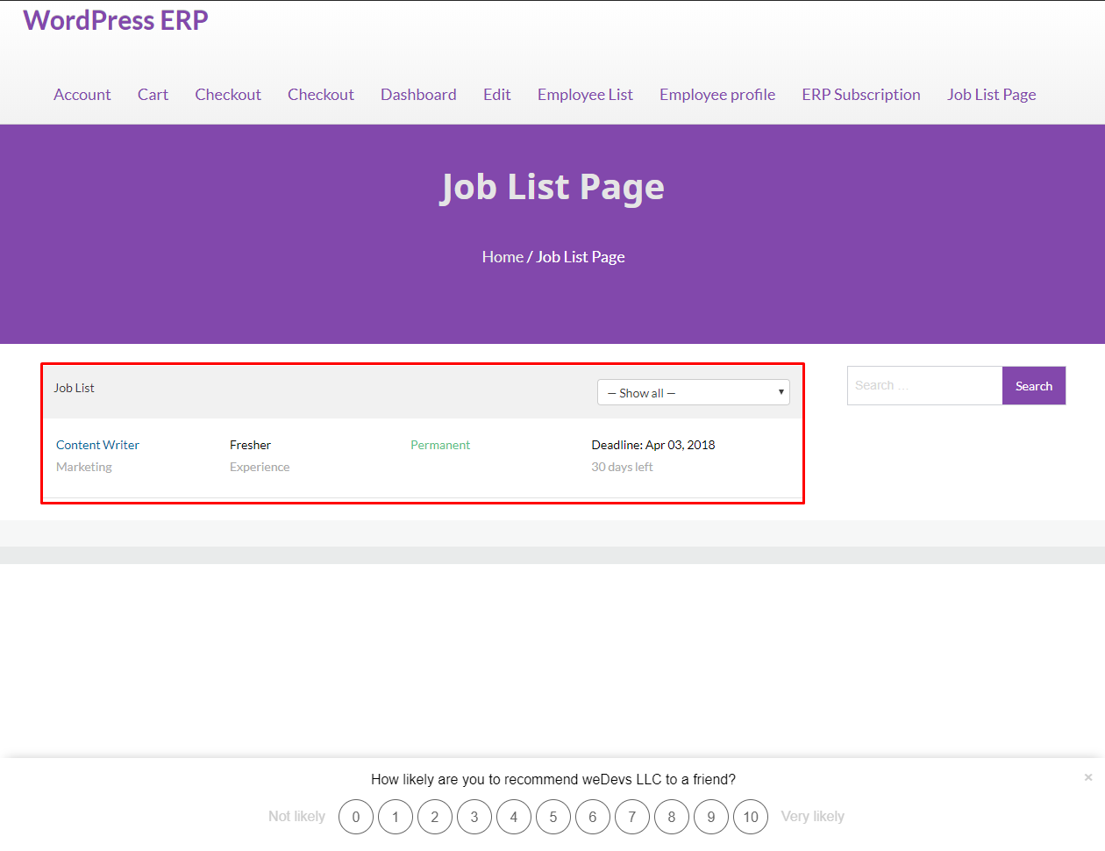Click the "Not likely" survey label
This screenshot has width=1105, height=851.
pyautogui.click(x=296, y=817)
